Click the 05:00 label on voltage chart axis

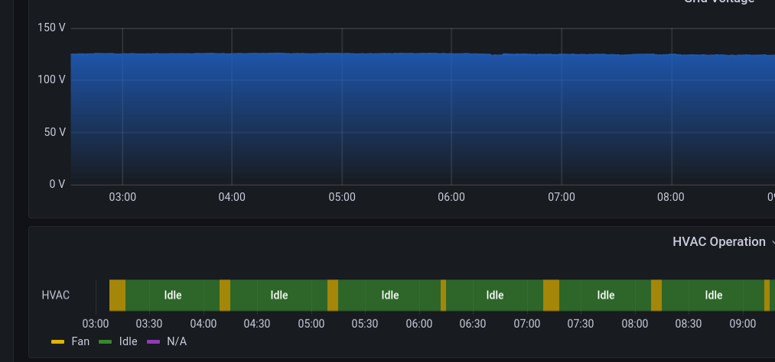(342, 197)
